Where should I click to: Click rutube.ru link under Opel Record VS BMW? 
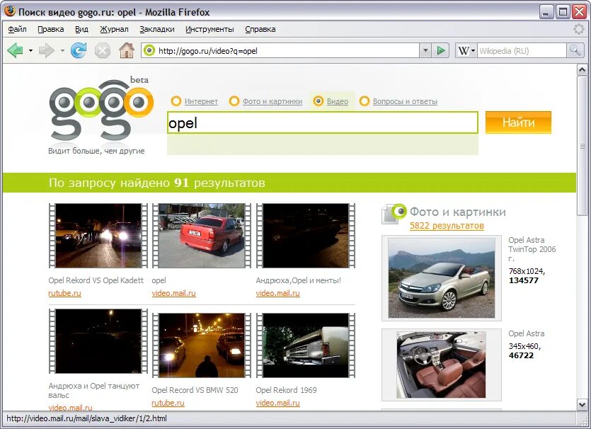[x=168, y=403]
